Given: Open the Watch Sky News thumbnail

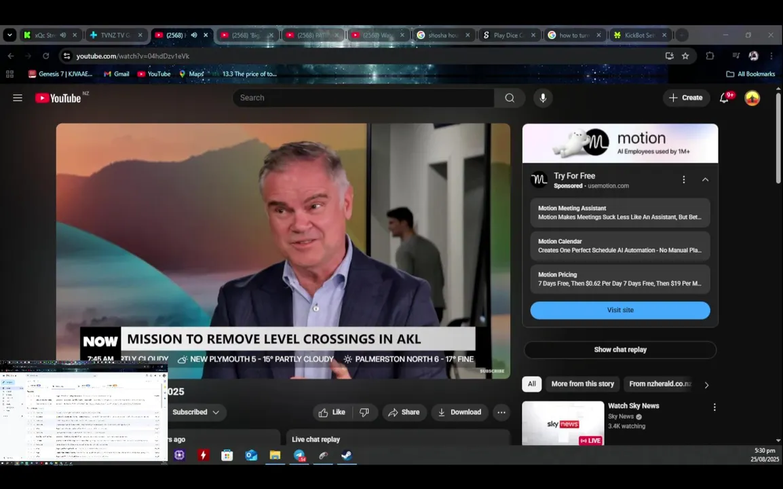Looking at the screenshot, I should click(x=562, y=423).
